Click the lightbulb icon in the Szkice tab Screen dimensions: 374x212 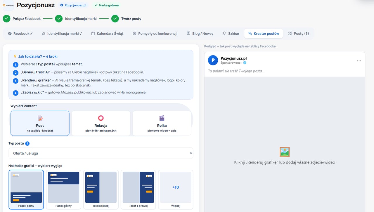pos(224,34)
